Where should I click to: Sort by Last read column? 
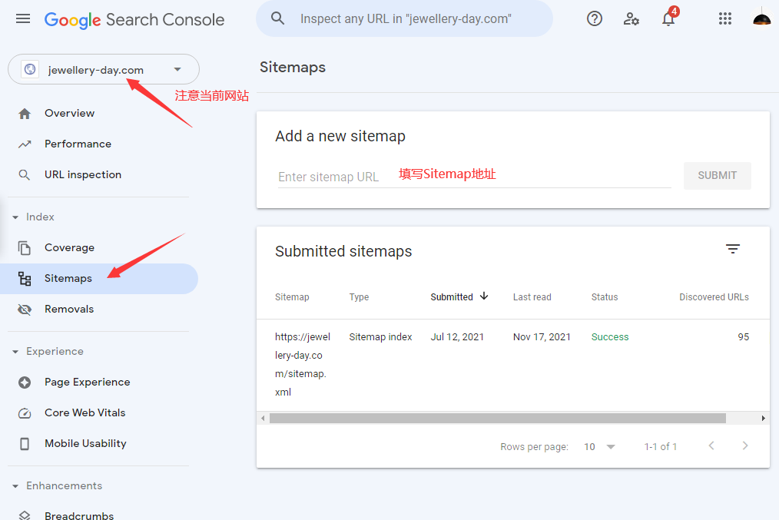[532, 297]
